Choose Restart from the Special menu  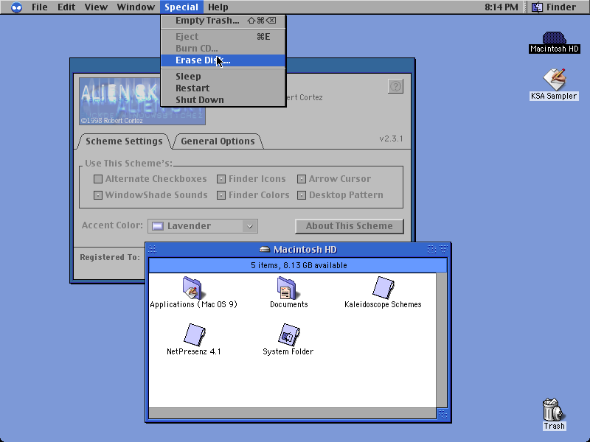click(223, 88)
